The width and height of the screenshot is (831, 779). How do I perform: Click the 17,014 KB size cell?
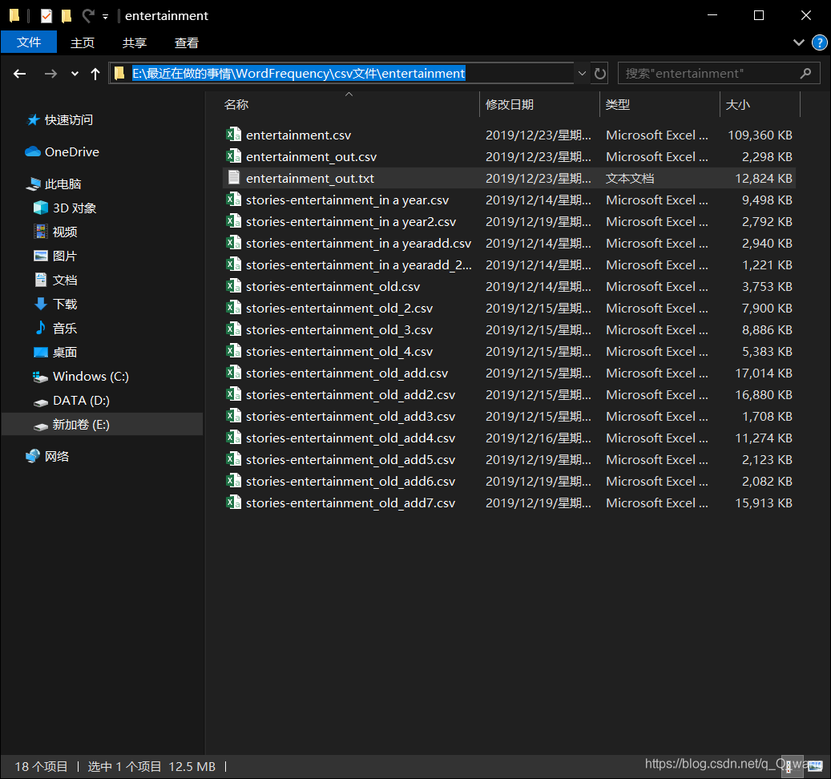click(x=763, y=373)
